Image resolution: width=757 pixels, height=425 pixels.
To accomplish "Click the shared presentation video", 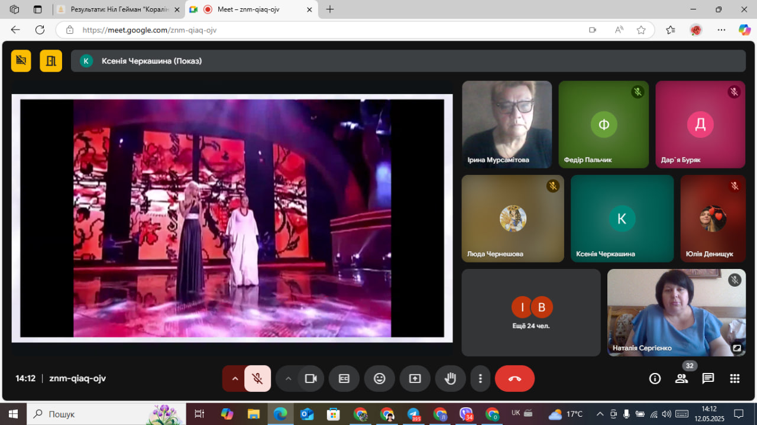I will (x=232, y=218).
